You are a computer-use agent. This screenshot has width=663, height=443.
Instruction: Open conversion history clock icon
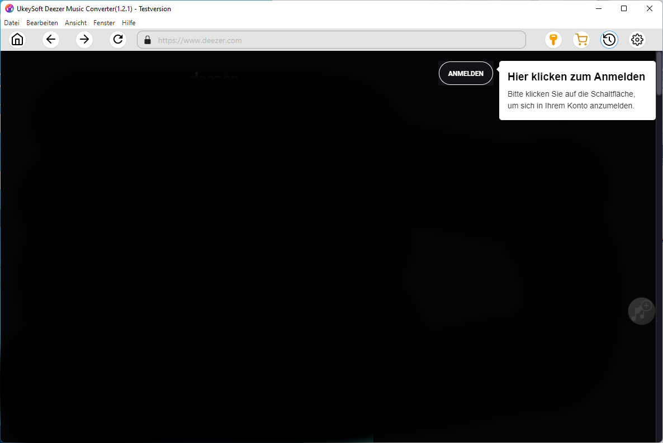[609, 40]
